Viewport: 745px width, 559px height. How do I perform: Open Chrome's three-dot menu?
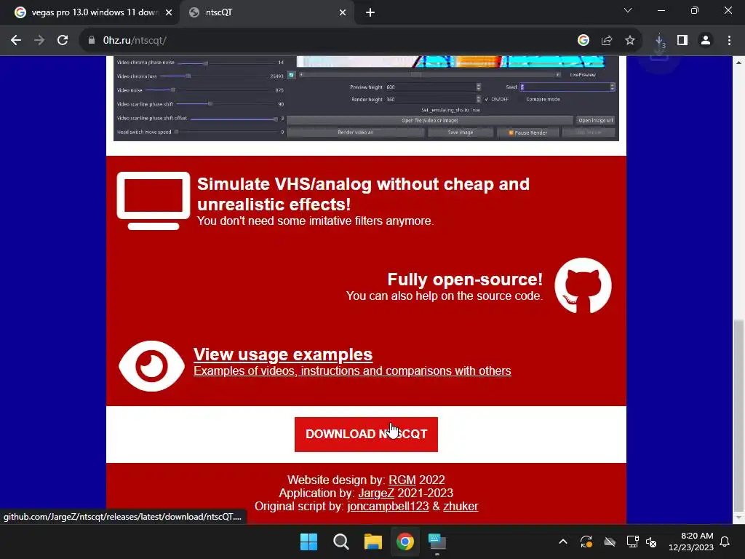(x=729, y=41)
